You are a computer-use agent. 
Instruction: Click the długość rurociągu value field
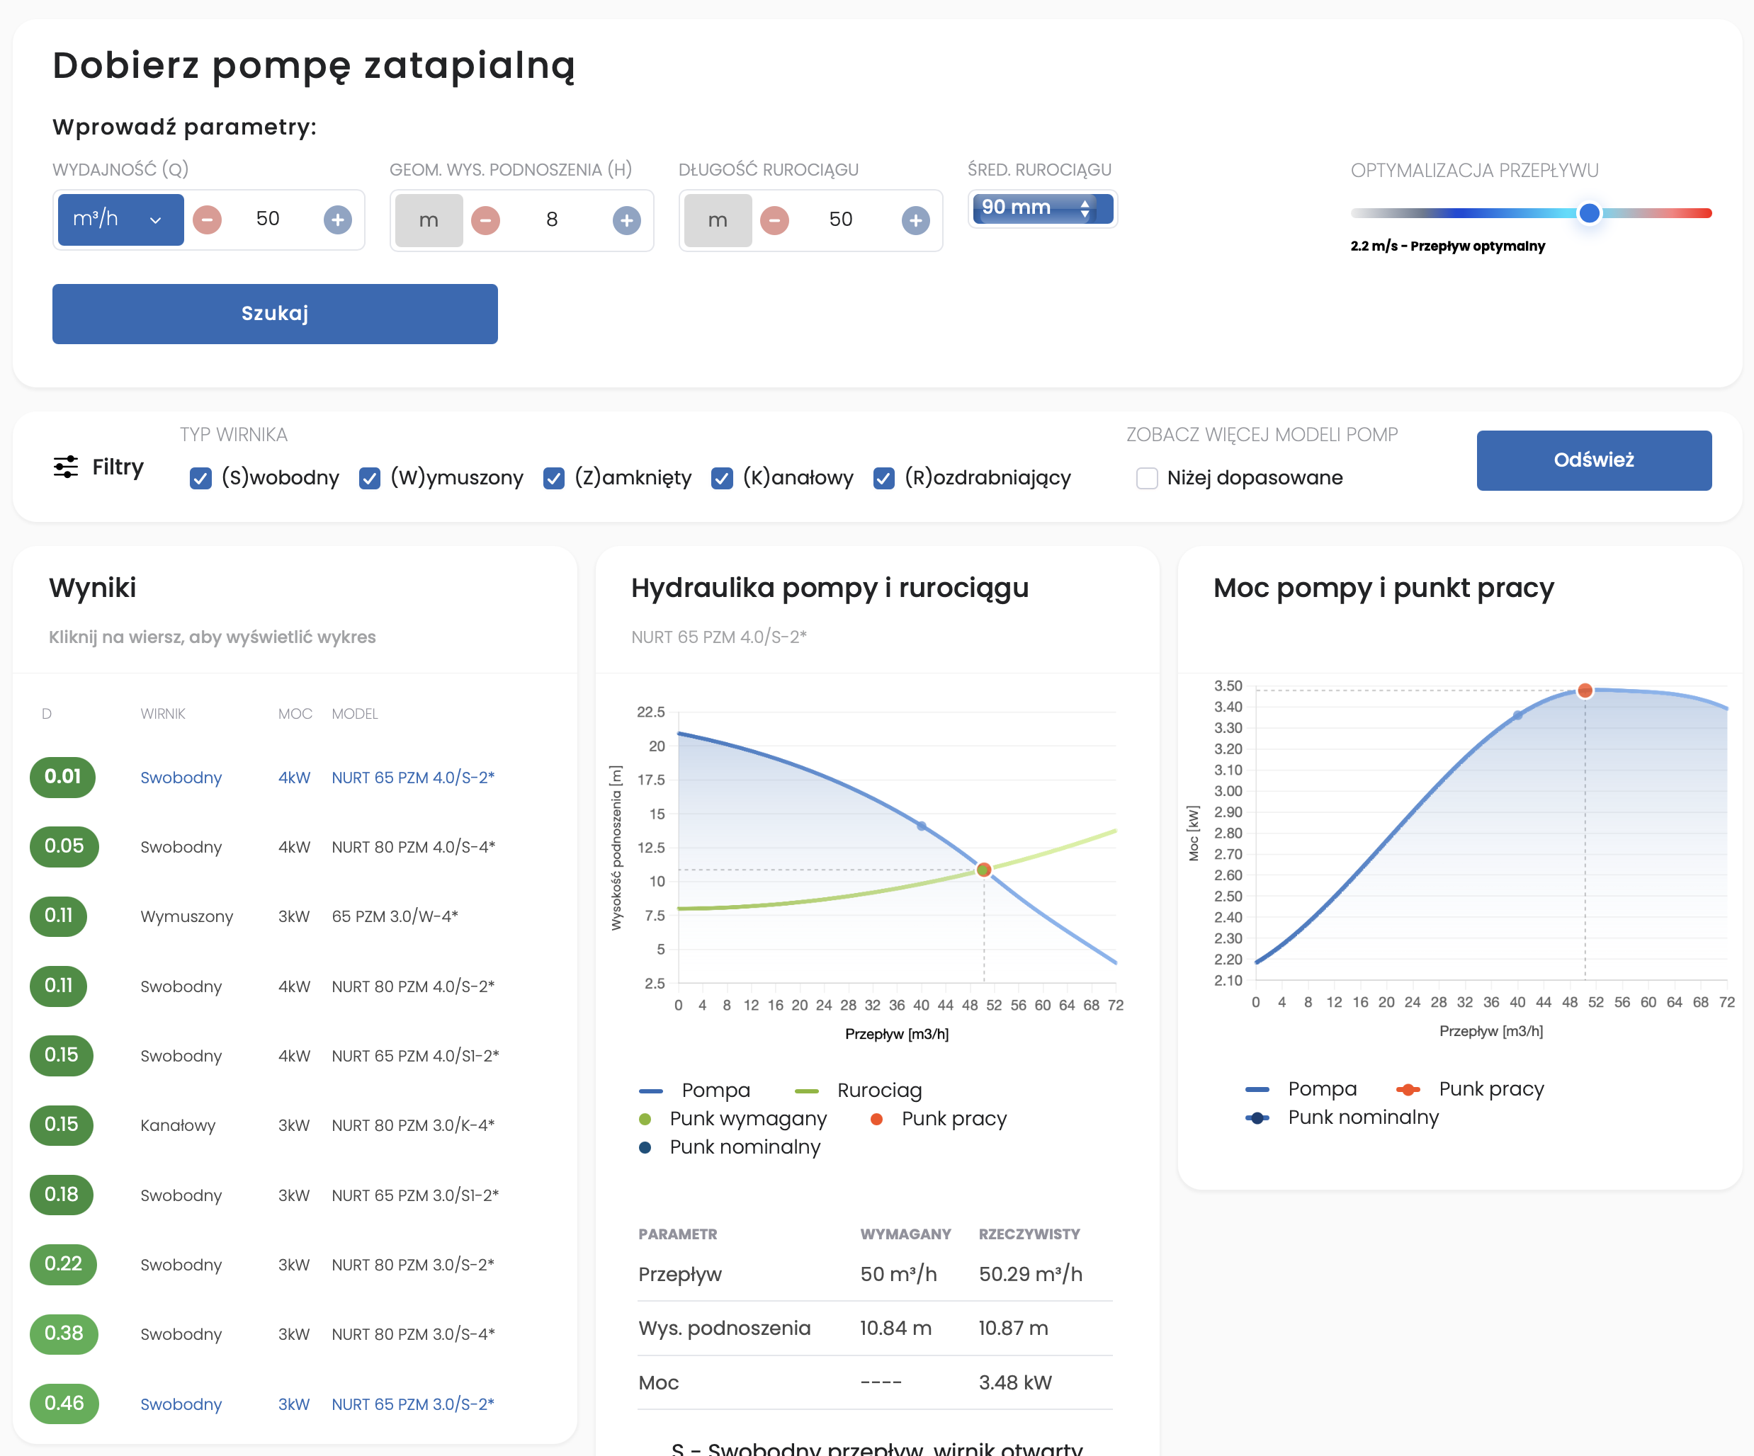[840, 220]
